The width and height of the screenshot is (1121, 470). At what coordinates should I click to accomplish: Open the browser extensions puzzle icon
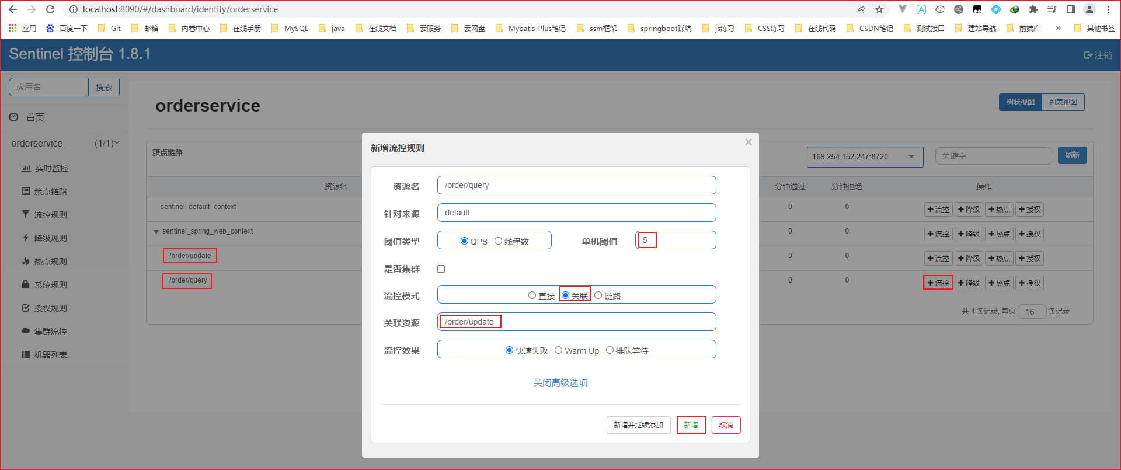coord(1033,9)
